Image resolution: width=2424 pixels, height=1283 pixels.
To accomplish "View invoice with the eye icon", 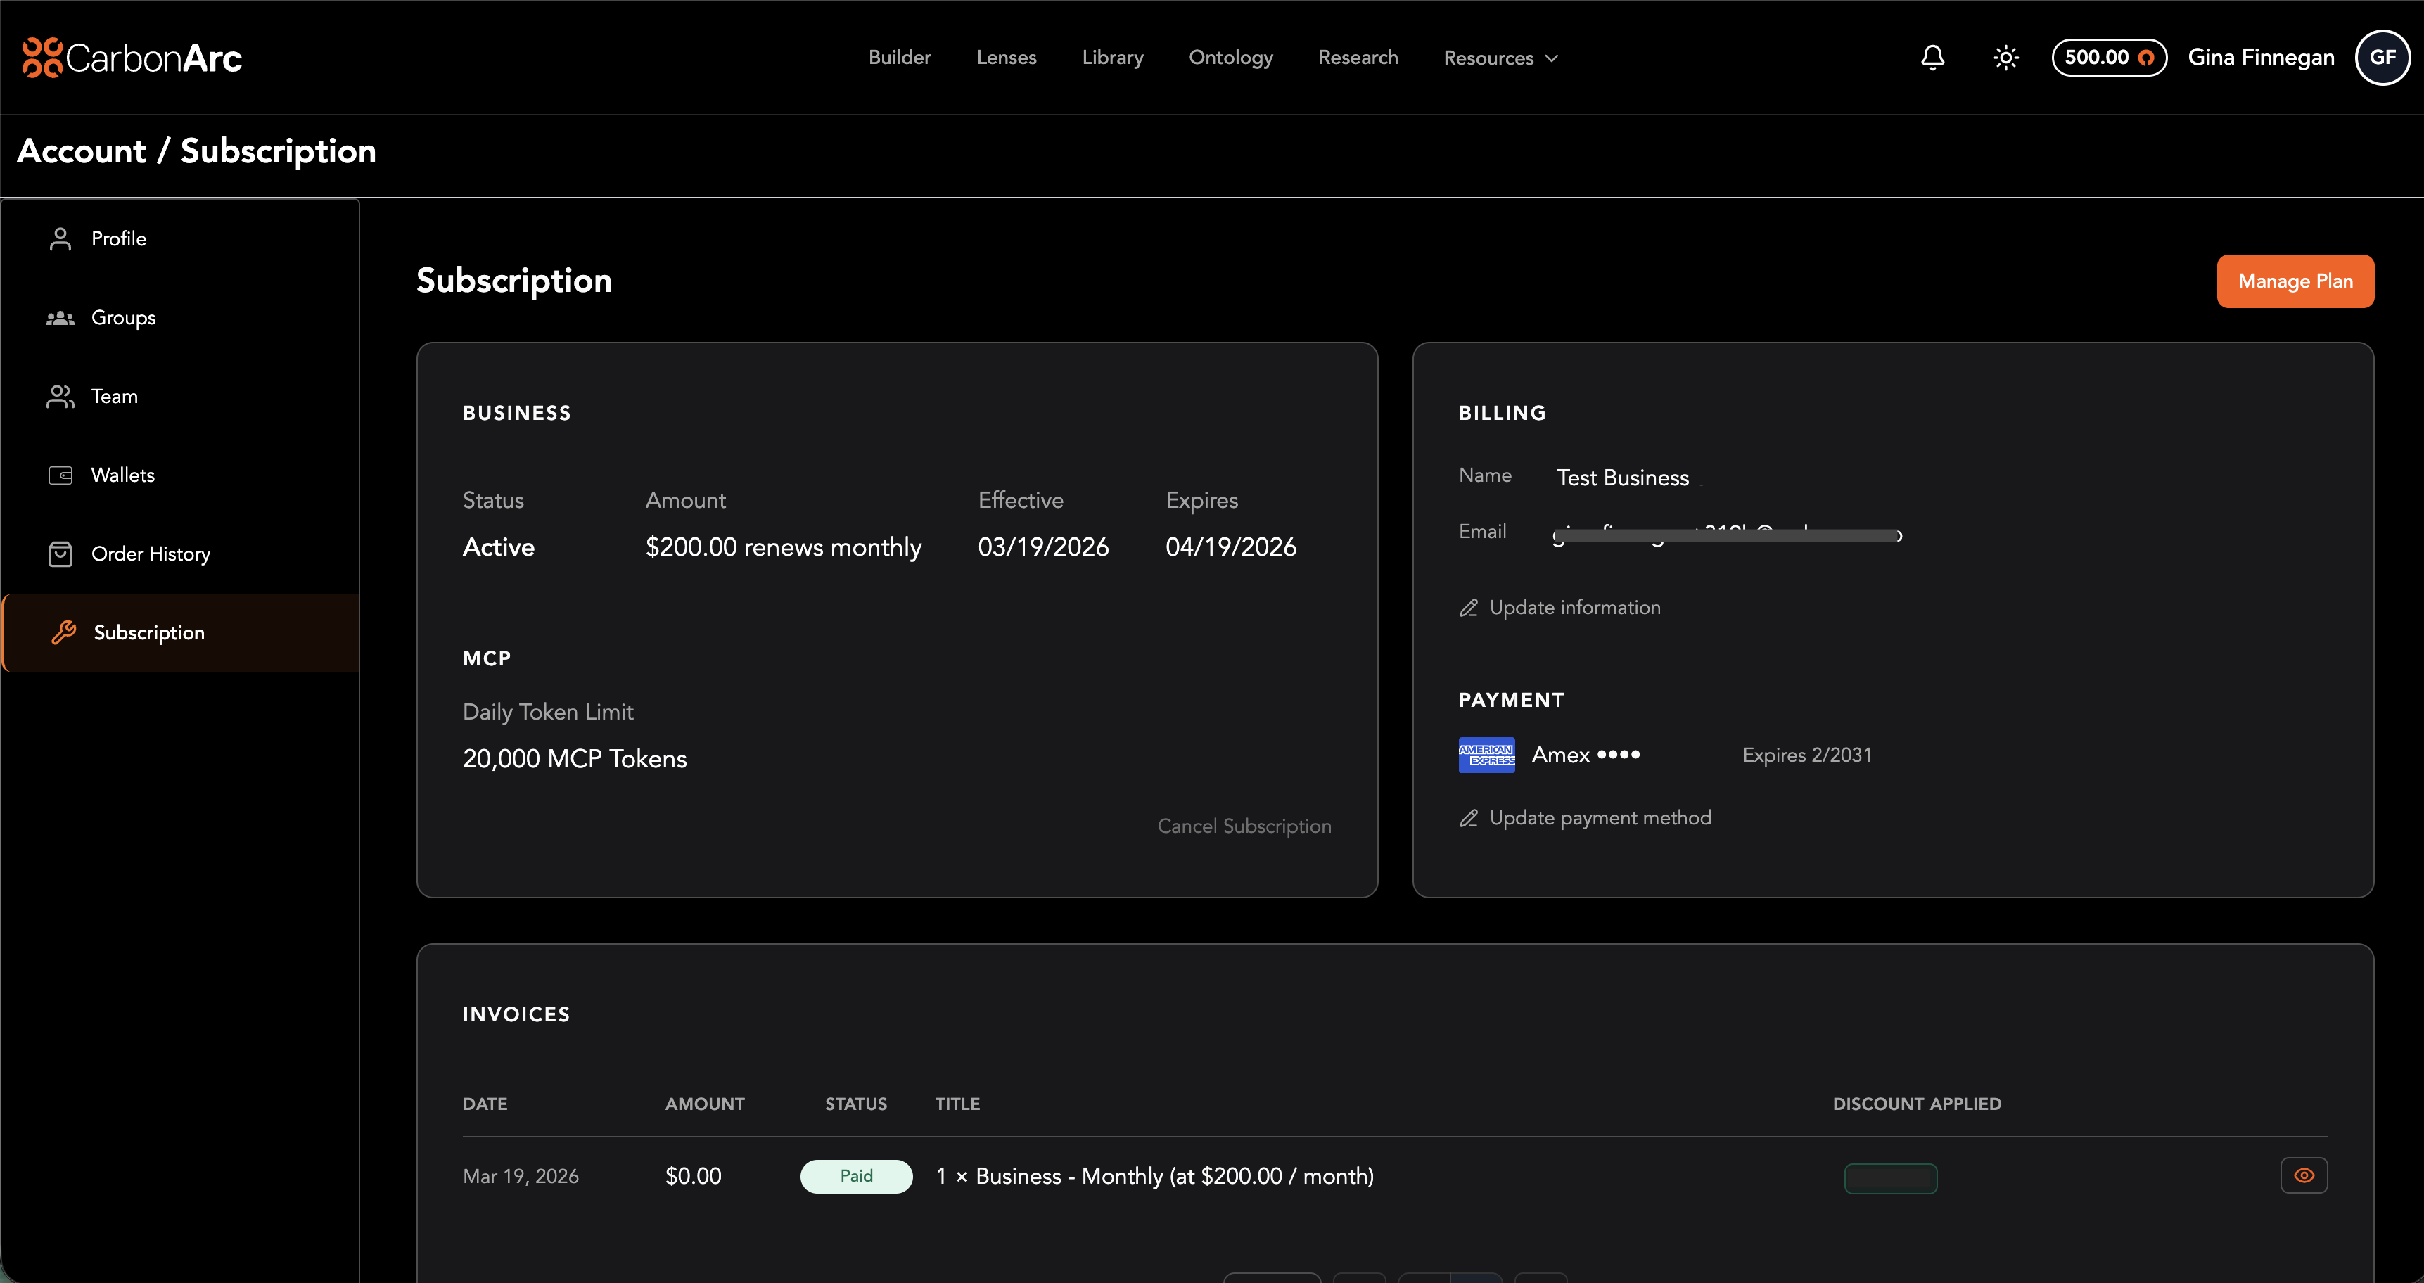I will 2304,1175.
